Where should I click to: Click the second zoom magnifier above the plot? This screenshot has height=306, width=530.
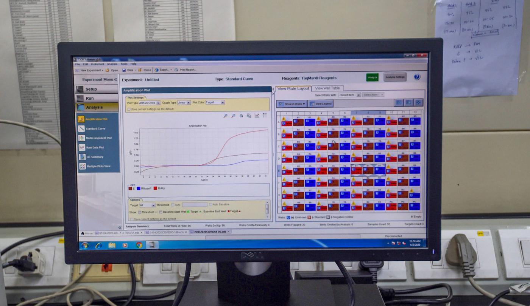pyautogui.click(x=233, y=116)
